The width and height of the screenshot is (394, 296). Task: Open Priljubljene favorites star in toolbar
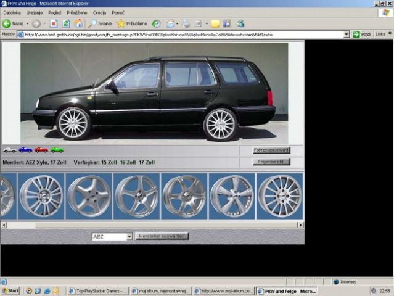(x=131, y=23)
